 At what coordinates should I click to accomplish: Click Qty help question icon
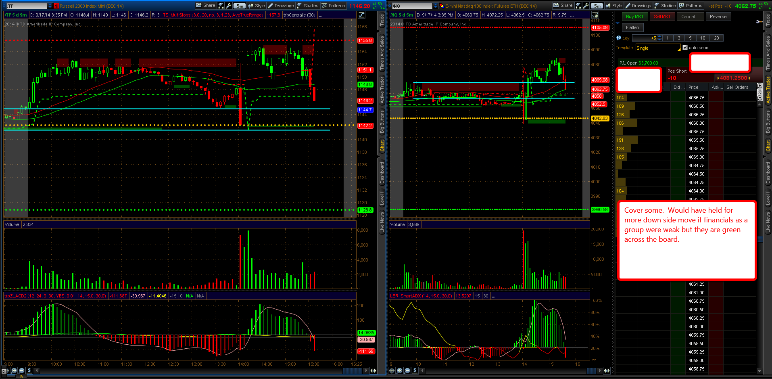coord(619,38)
